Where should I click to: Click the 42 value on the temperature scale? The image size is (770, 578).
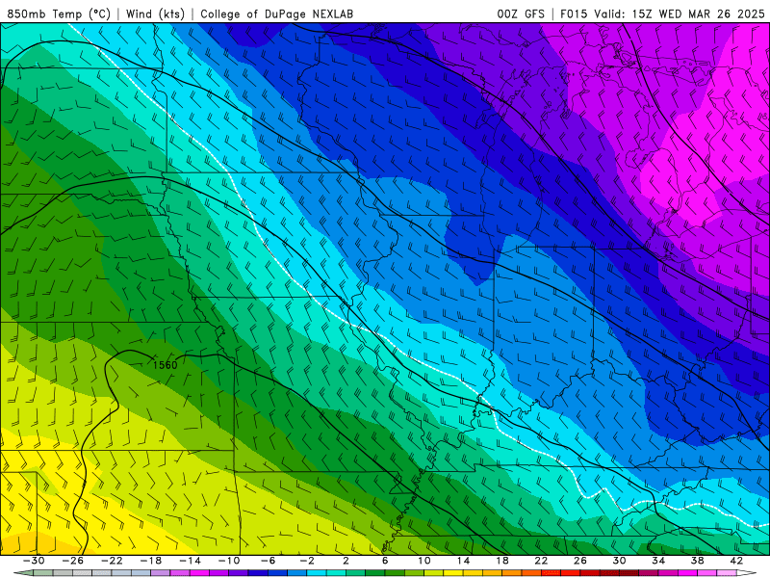coord(736,561)
